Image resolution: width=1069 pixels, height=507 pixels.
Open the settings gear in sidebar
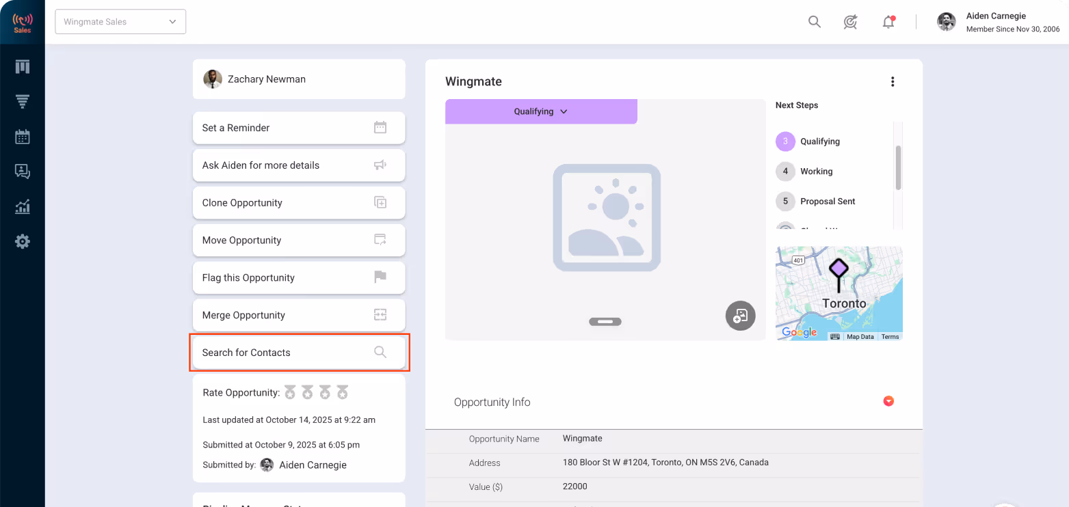23,241
